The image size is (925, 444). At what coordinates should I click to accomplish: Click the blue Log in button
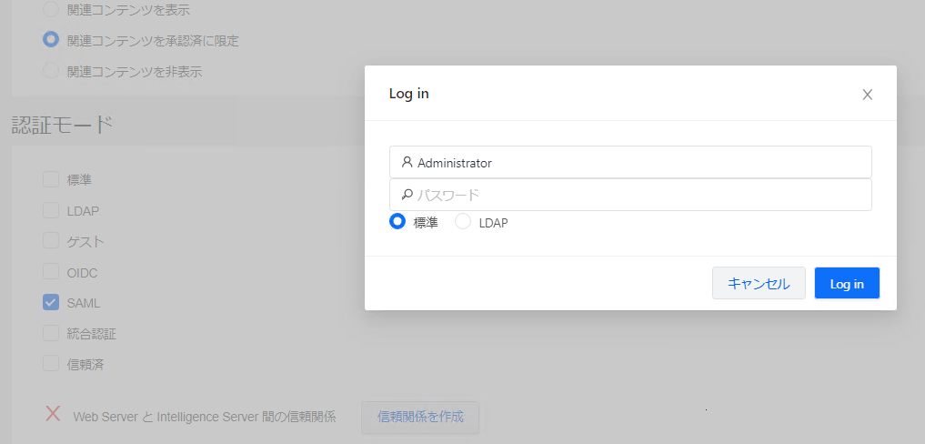(x=847, y=283)
